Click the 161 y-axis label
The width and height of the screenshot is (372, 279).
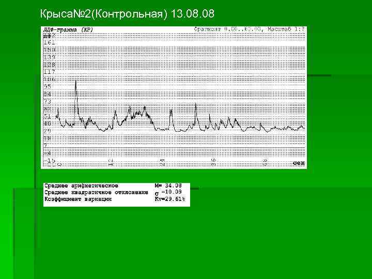[x=49, y=42]
